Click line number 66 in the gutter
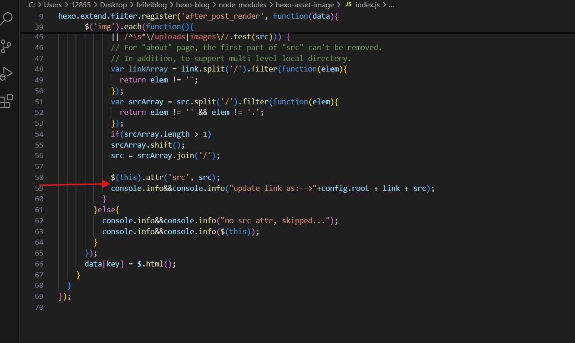Image resolution: width=575 pixels, height=343 pixels. (39, 264)
